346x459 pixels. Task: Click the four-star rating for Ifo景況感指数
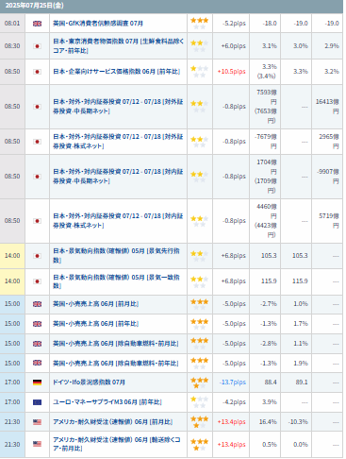[x=200, y=382]
